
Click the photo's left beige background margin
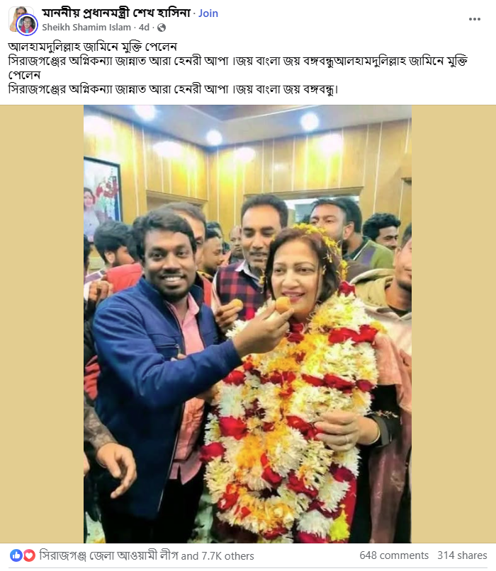pos(42,324)
